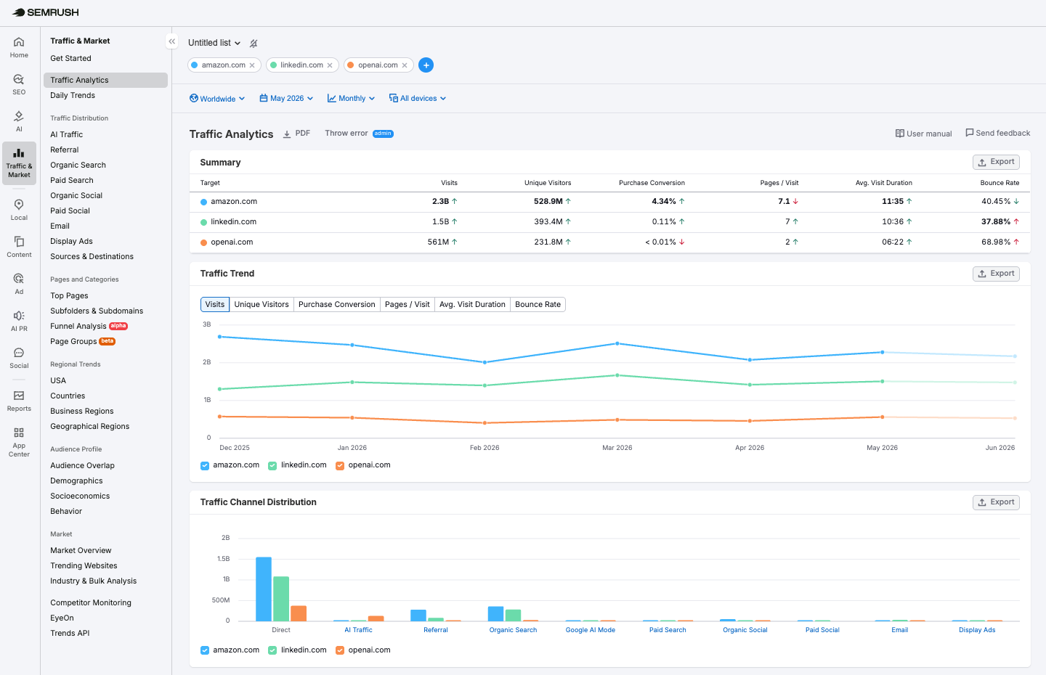Open the App Center sidebar icon
Viewport: 1046px width, 675px height.
19,442
